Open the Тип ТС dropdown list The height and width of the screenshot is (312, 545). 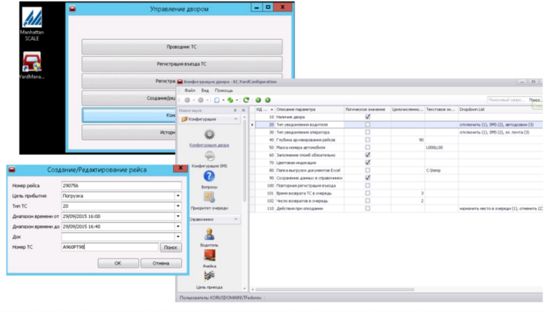coord(178,206)
